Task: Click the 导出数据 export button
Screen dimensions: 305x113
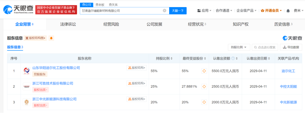Action: click(x=291, y=47)
